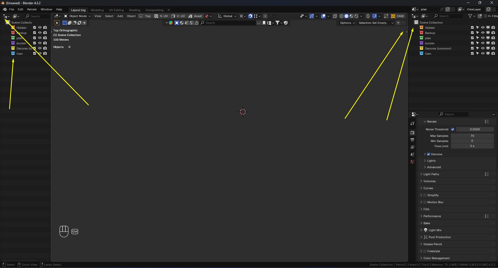Enable the Motion Blur checkbox
The height and width of the screenshot is (268, 498).
425,202
